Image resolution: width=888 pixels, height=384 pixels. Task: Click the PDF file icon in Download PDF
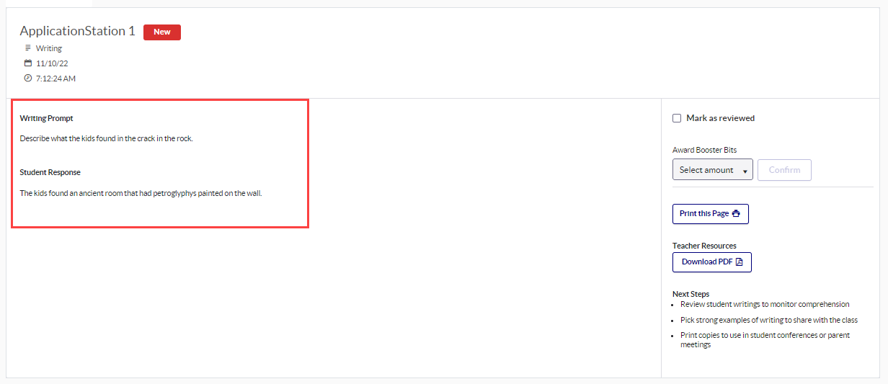[739, 262]
